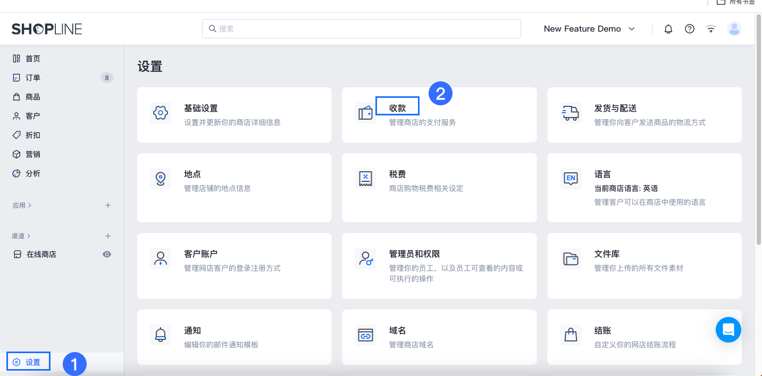Open the notification bell icon
762x376 pixels.
[x=668, y=29]
